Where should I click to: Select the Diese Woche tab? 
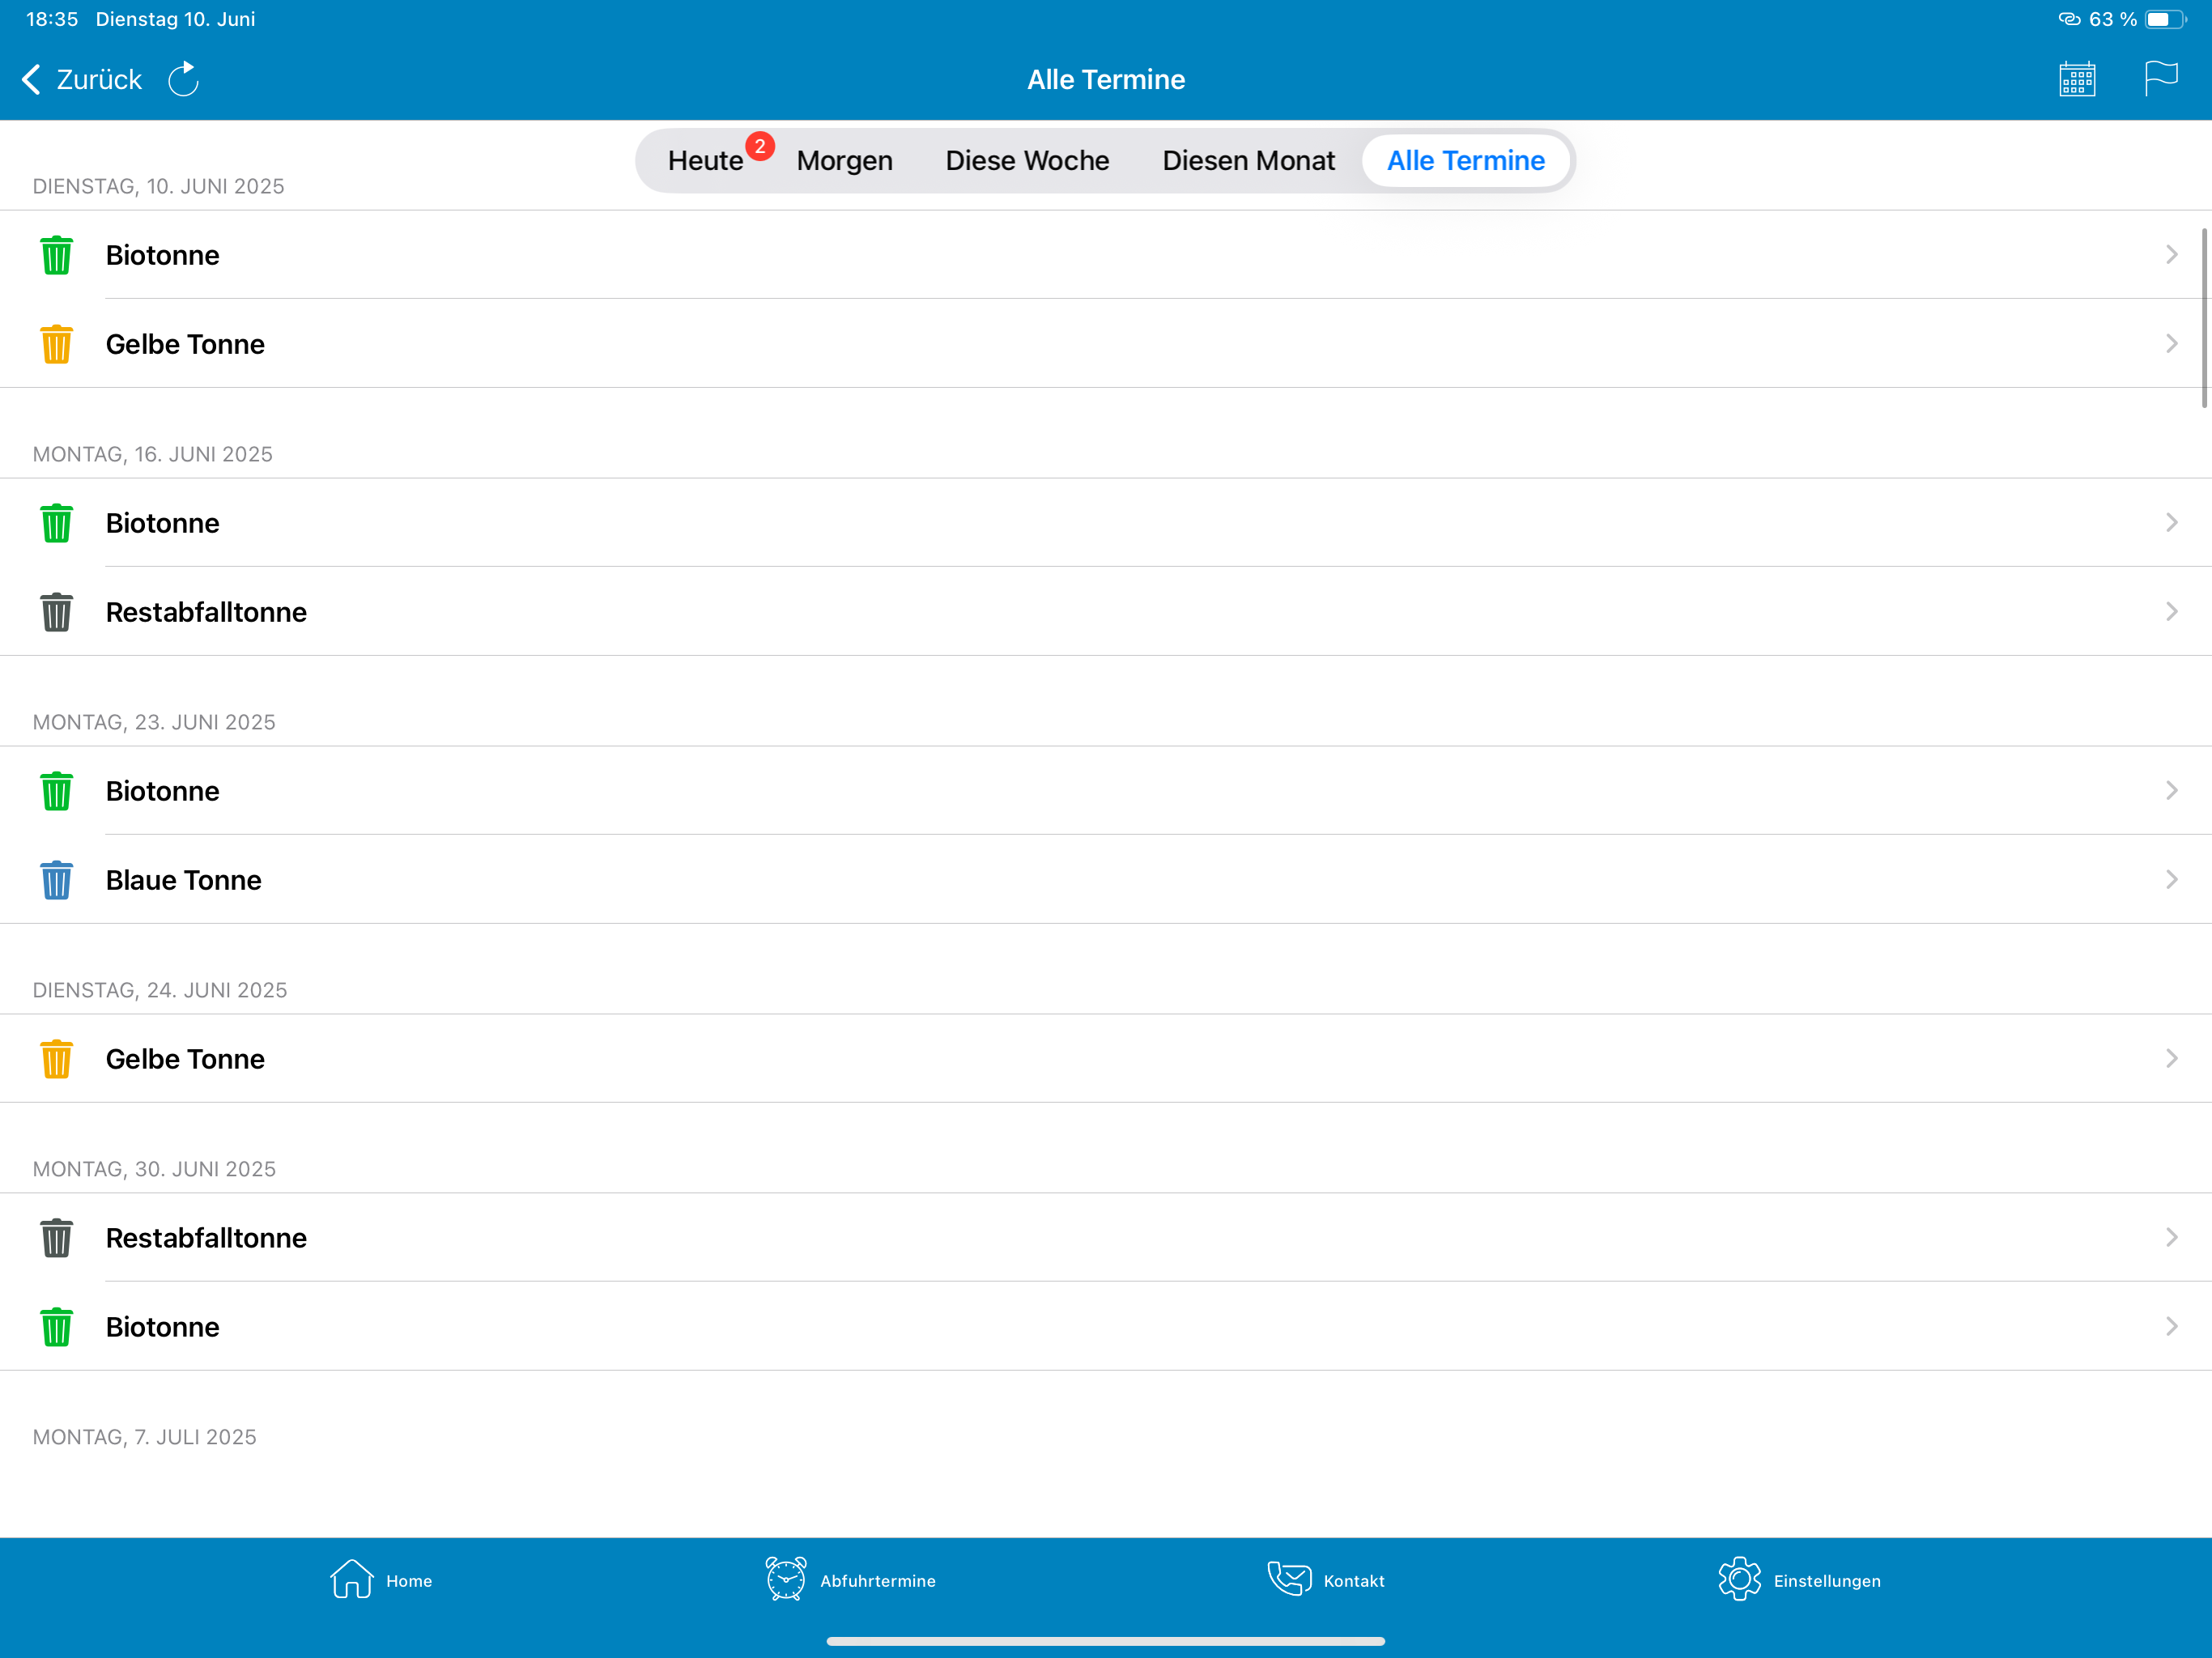(x=1027, y=160)
